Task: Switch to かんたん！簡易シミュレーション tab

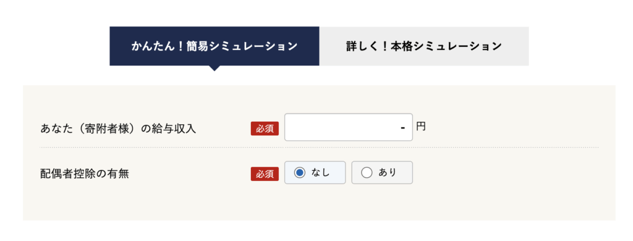Action: (x=215, y=46)
